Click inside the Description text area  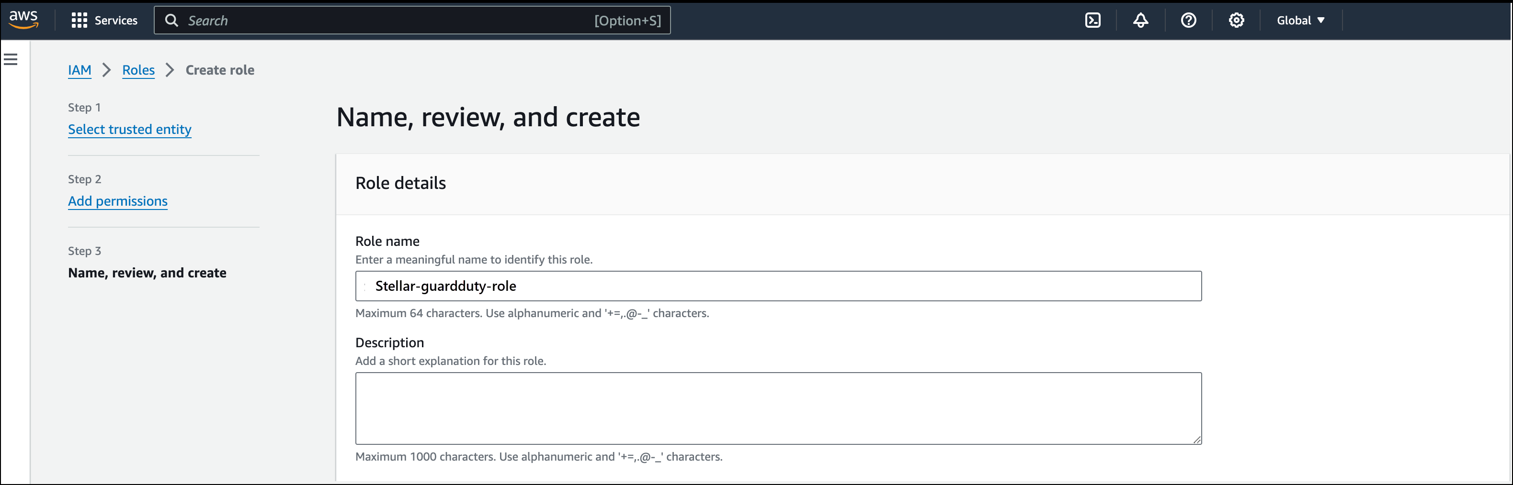click(x=778, y=408)
